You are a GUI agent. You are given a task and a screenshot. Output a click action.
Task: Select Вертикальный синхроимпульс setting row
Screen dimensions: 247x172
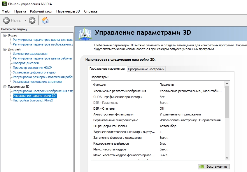(116, 120)
